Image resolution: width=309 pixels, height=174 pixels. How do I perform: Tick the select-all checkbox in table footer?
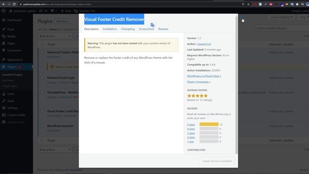pyautogui.click(x=42, y=141)
